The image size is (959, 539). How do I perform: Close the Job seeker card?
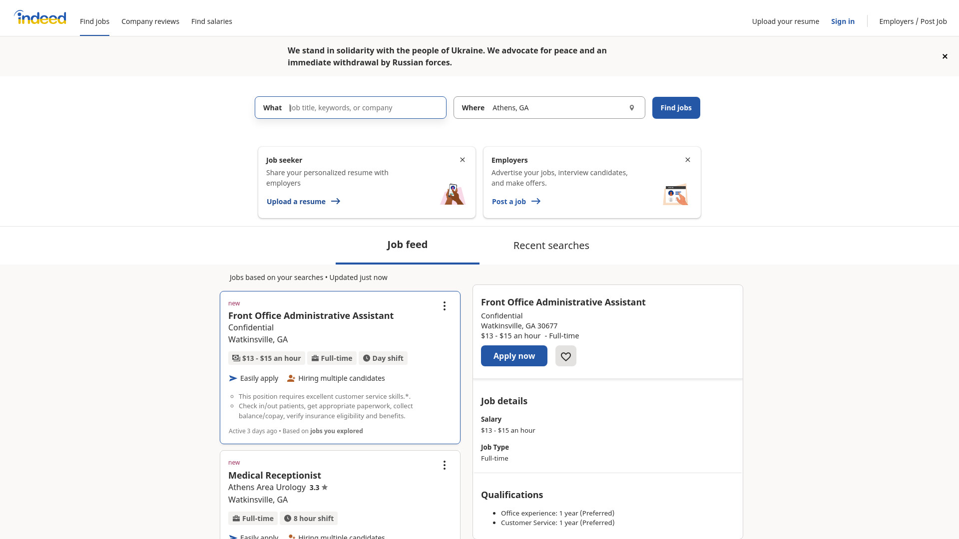[x=463, y=160]
